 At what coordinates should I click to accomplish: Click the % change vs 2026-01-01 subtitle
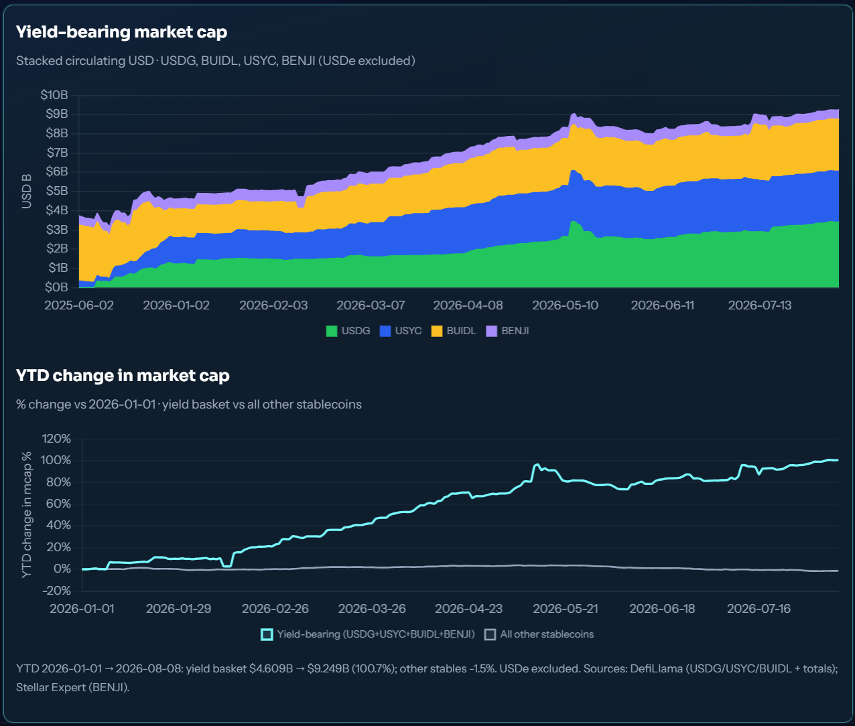pyautogui.click(x=189, y=405)
